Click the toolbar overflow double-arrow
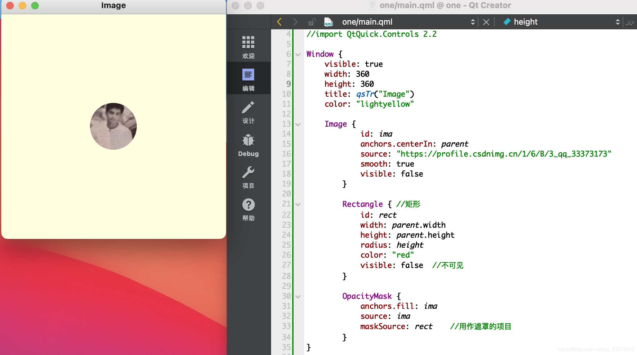The image size is (637, 355). click(x=630, y=22)
